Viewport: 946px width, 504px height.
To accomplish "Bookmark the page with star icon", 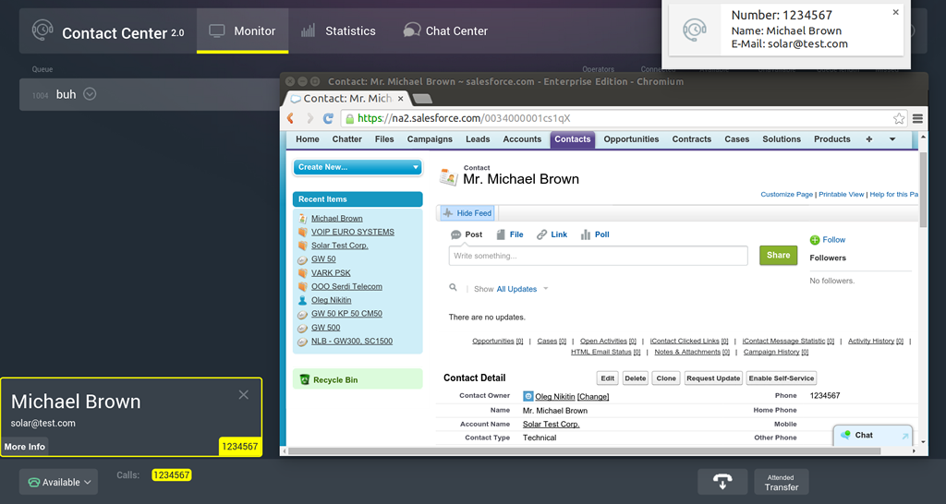I will click(899, 118).
